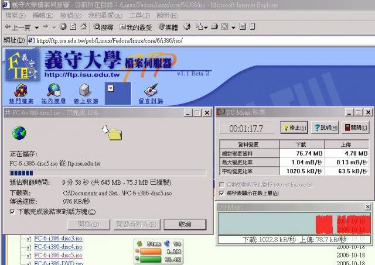Click the globe icon in the download dialog

[x=19, y=133]
